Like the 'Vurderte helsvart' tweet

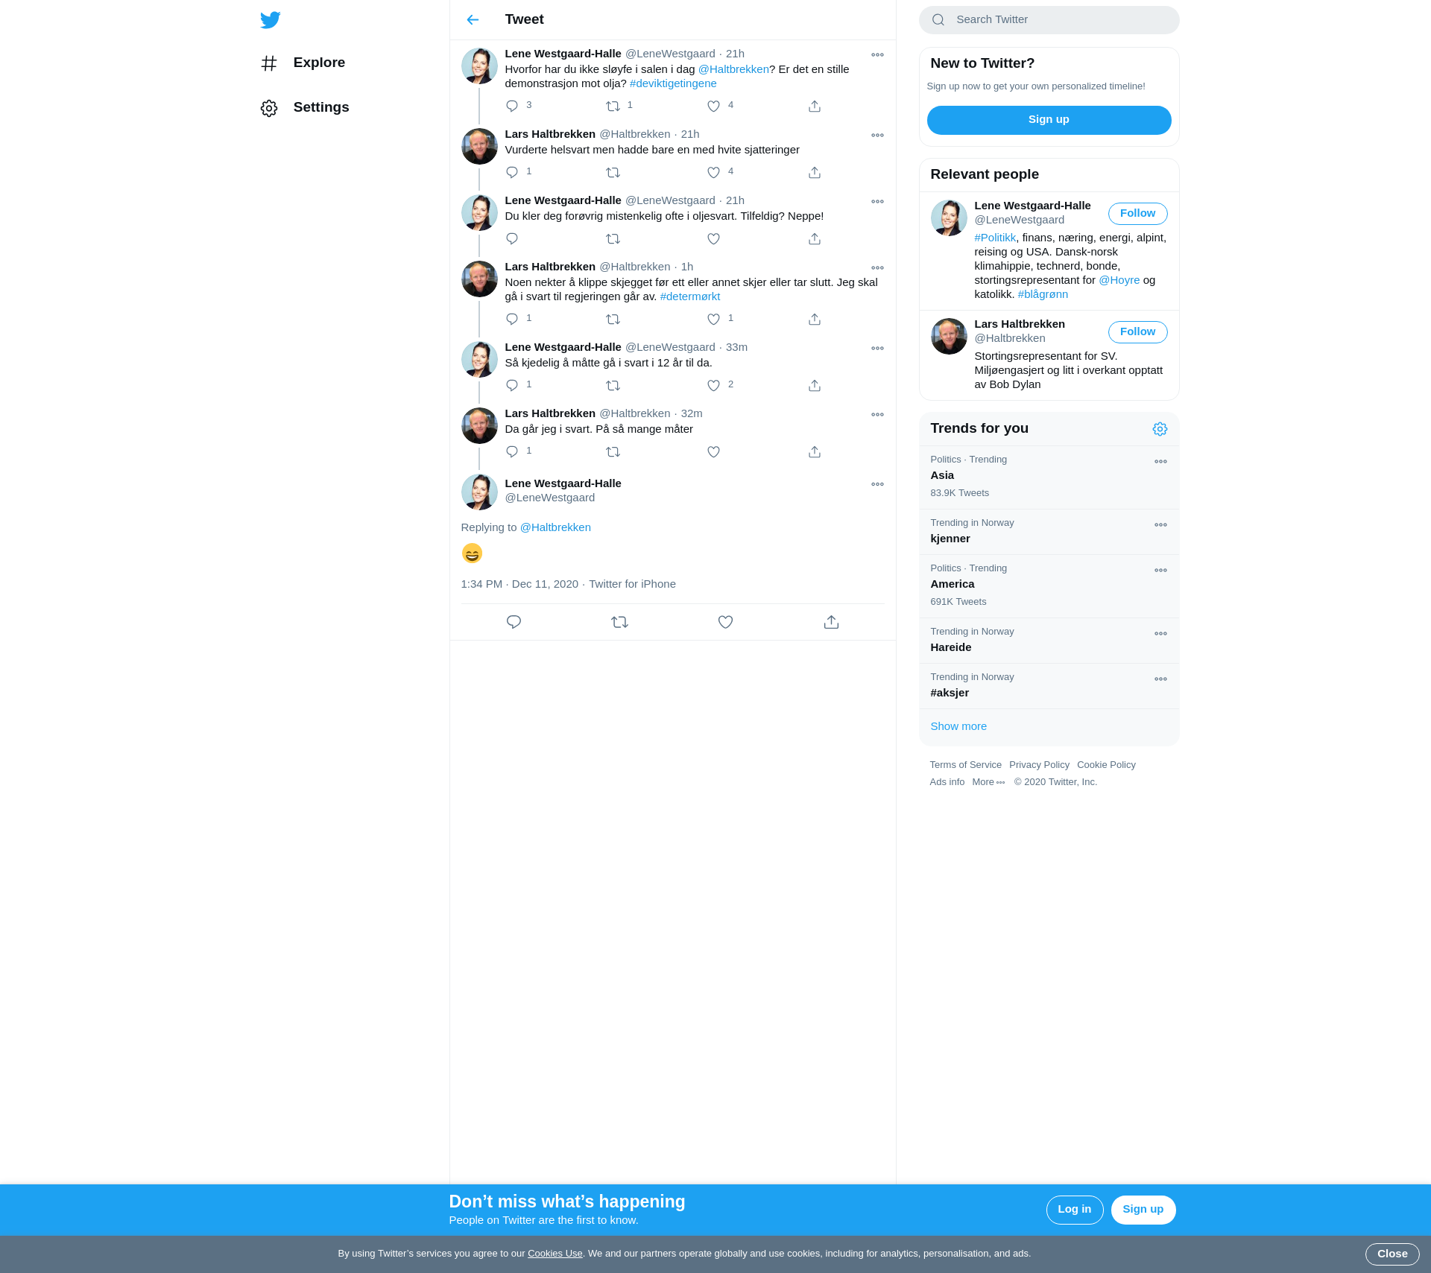(713, 172)
